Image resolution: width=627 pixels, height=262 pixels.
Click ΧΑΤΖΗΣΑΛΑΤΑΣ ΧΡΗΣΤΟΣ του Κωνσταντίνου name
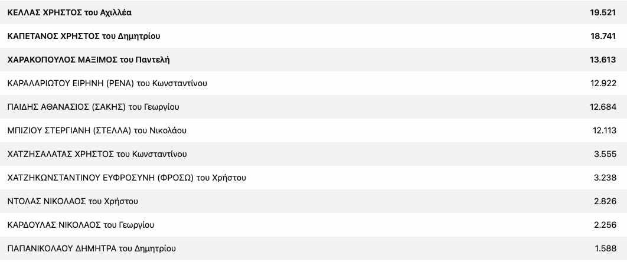[x=97, y=154]
